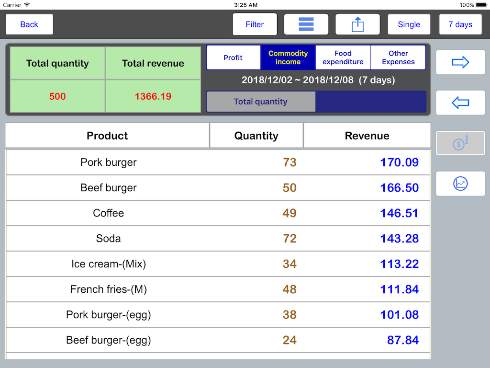Switch report mode to Single

pyautogui.click(x=409, y=24)
